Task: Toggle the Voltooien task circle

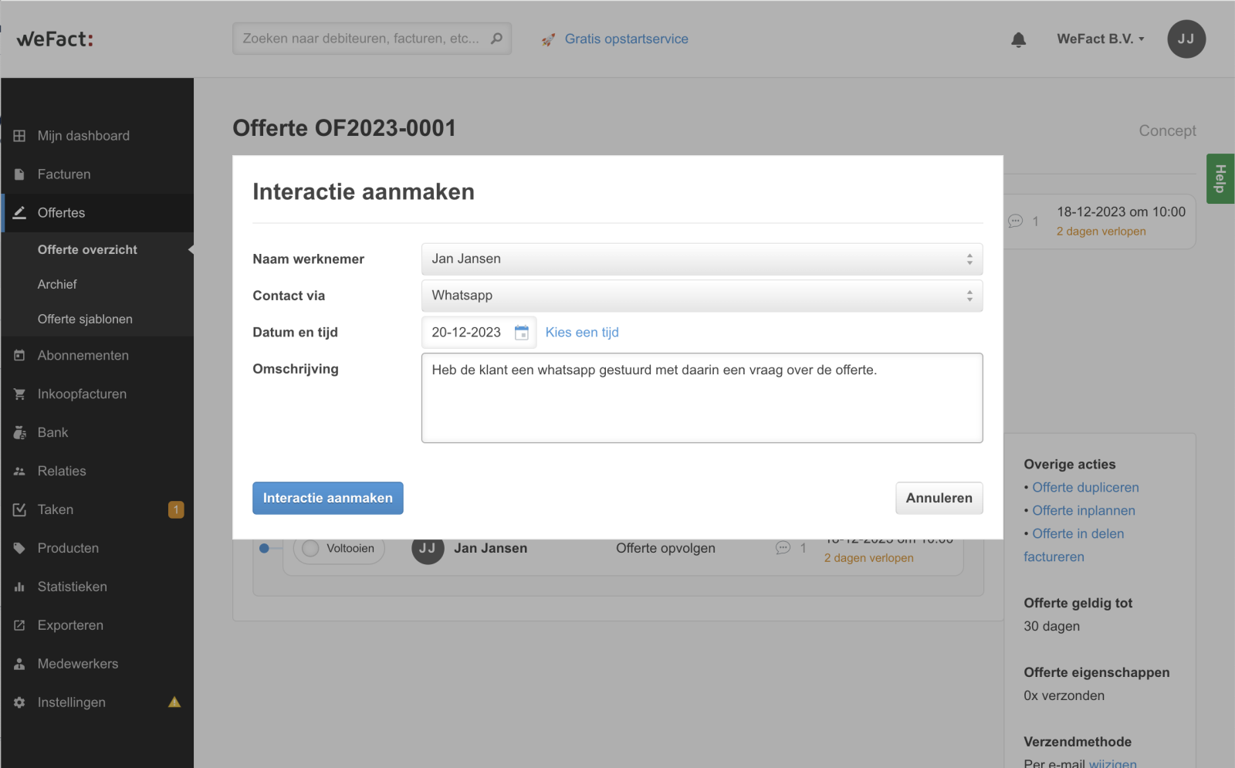Action: 310,548
